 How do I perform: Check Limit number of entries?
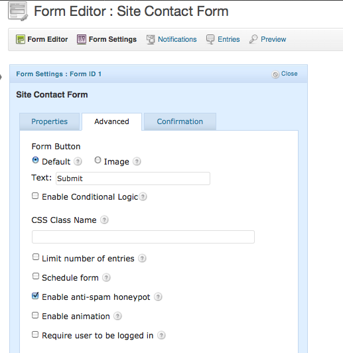(x=36, y=257)
